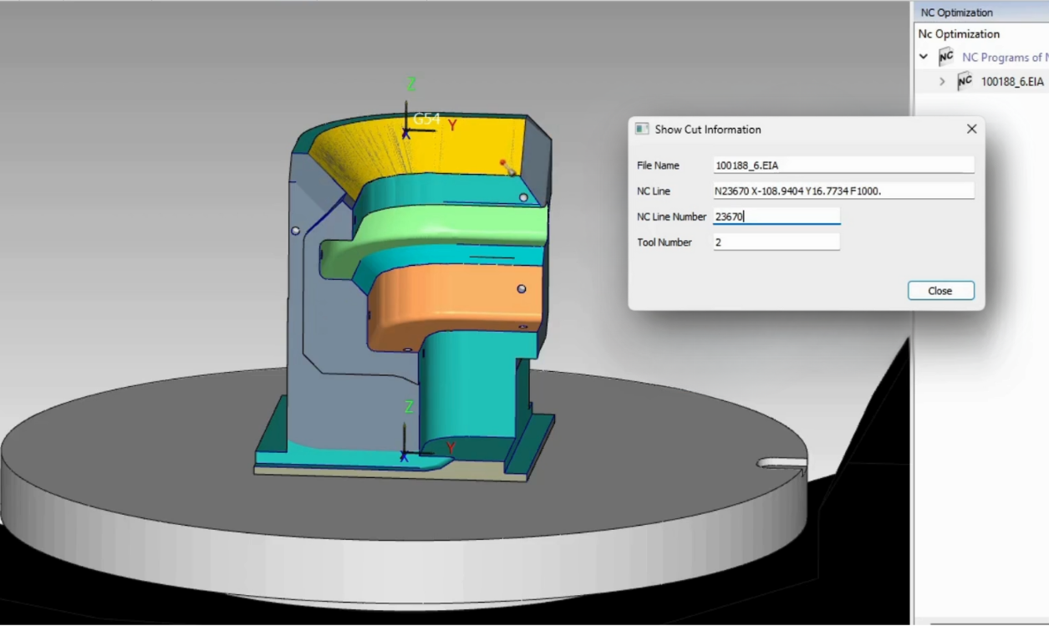
Task: Collapse the NC Programs tree node
Action: 924,57
